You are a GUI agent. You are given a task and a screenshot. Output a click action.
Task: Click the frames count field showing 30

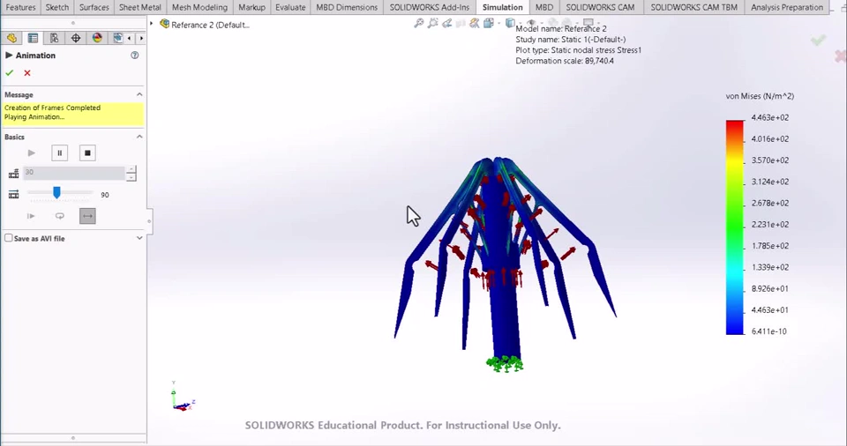click(x=74, y=172)
